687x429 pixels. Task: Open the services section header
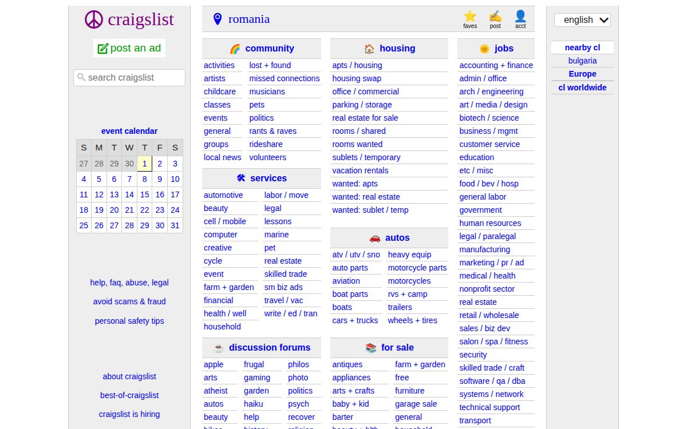[x=269, y=178]
